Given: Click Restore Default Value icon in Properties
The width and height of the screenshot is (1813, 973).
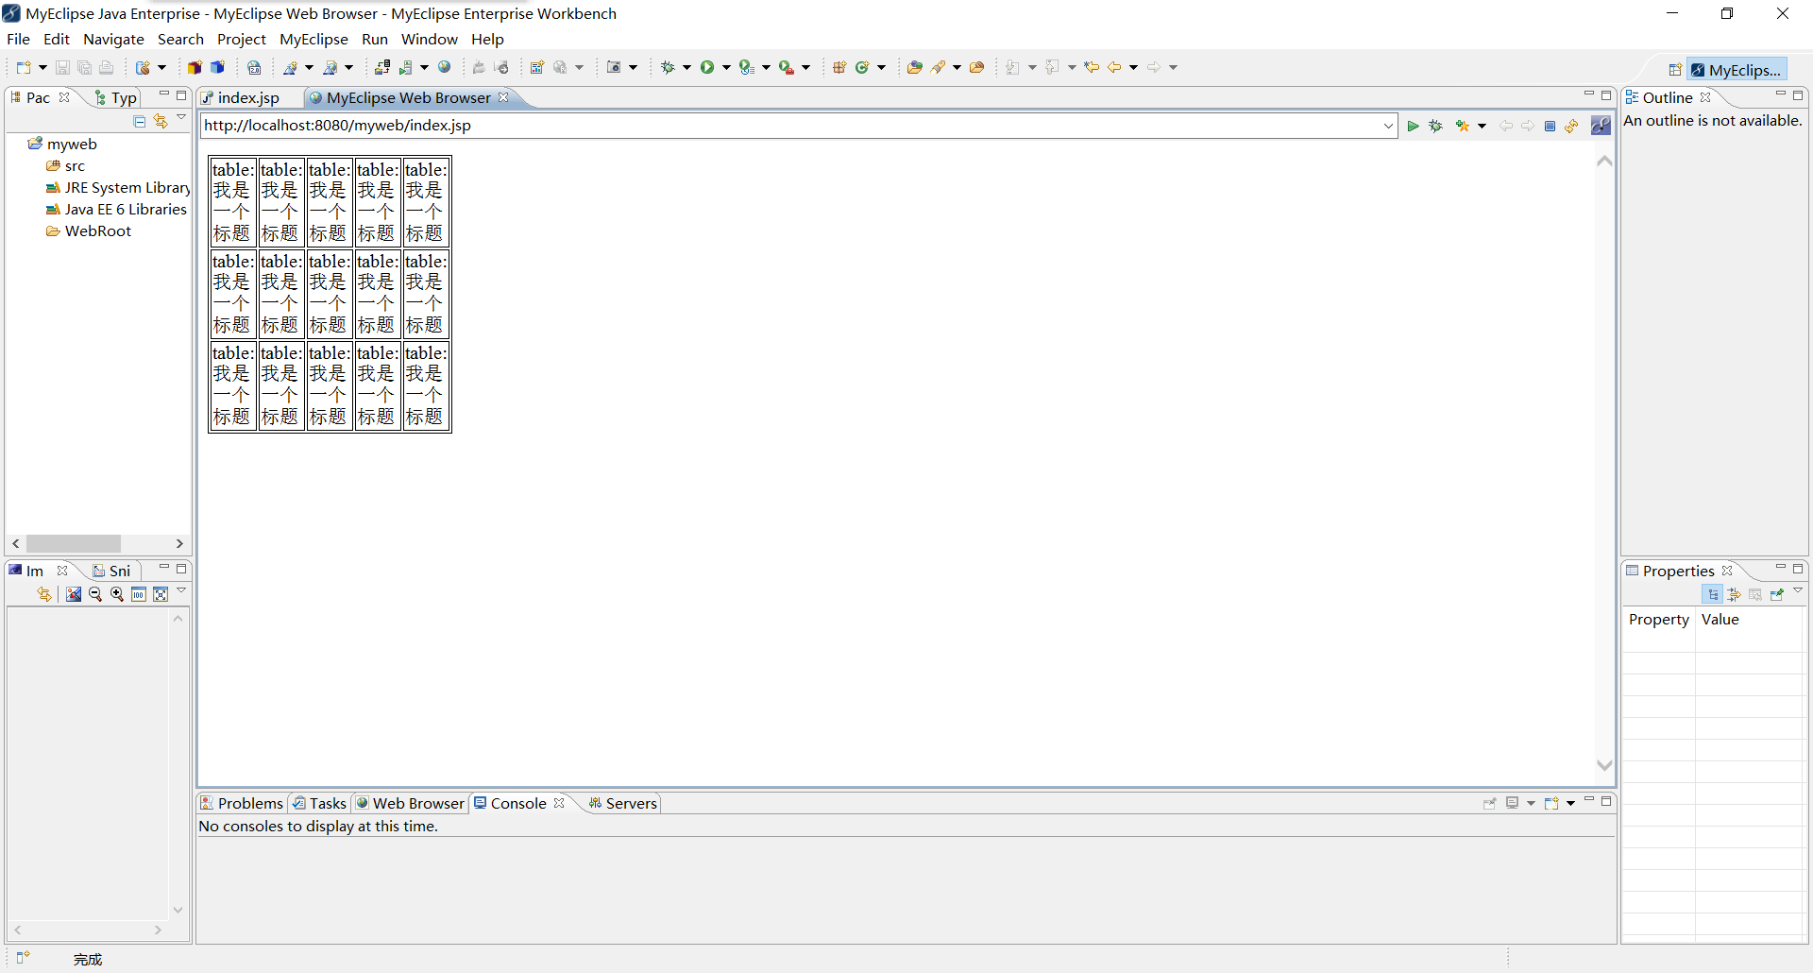Looking at the screenshot, I should [1755, 594].
